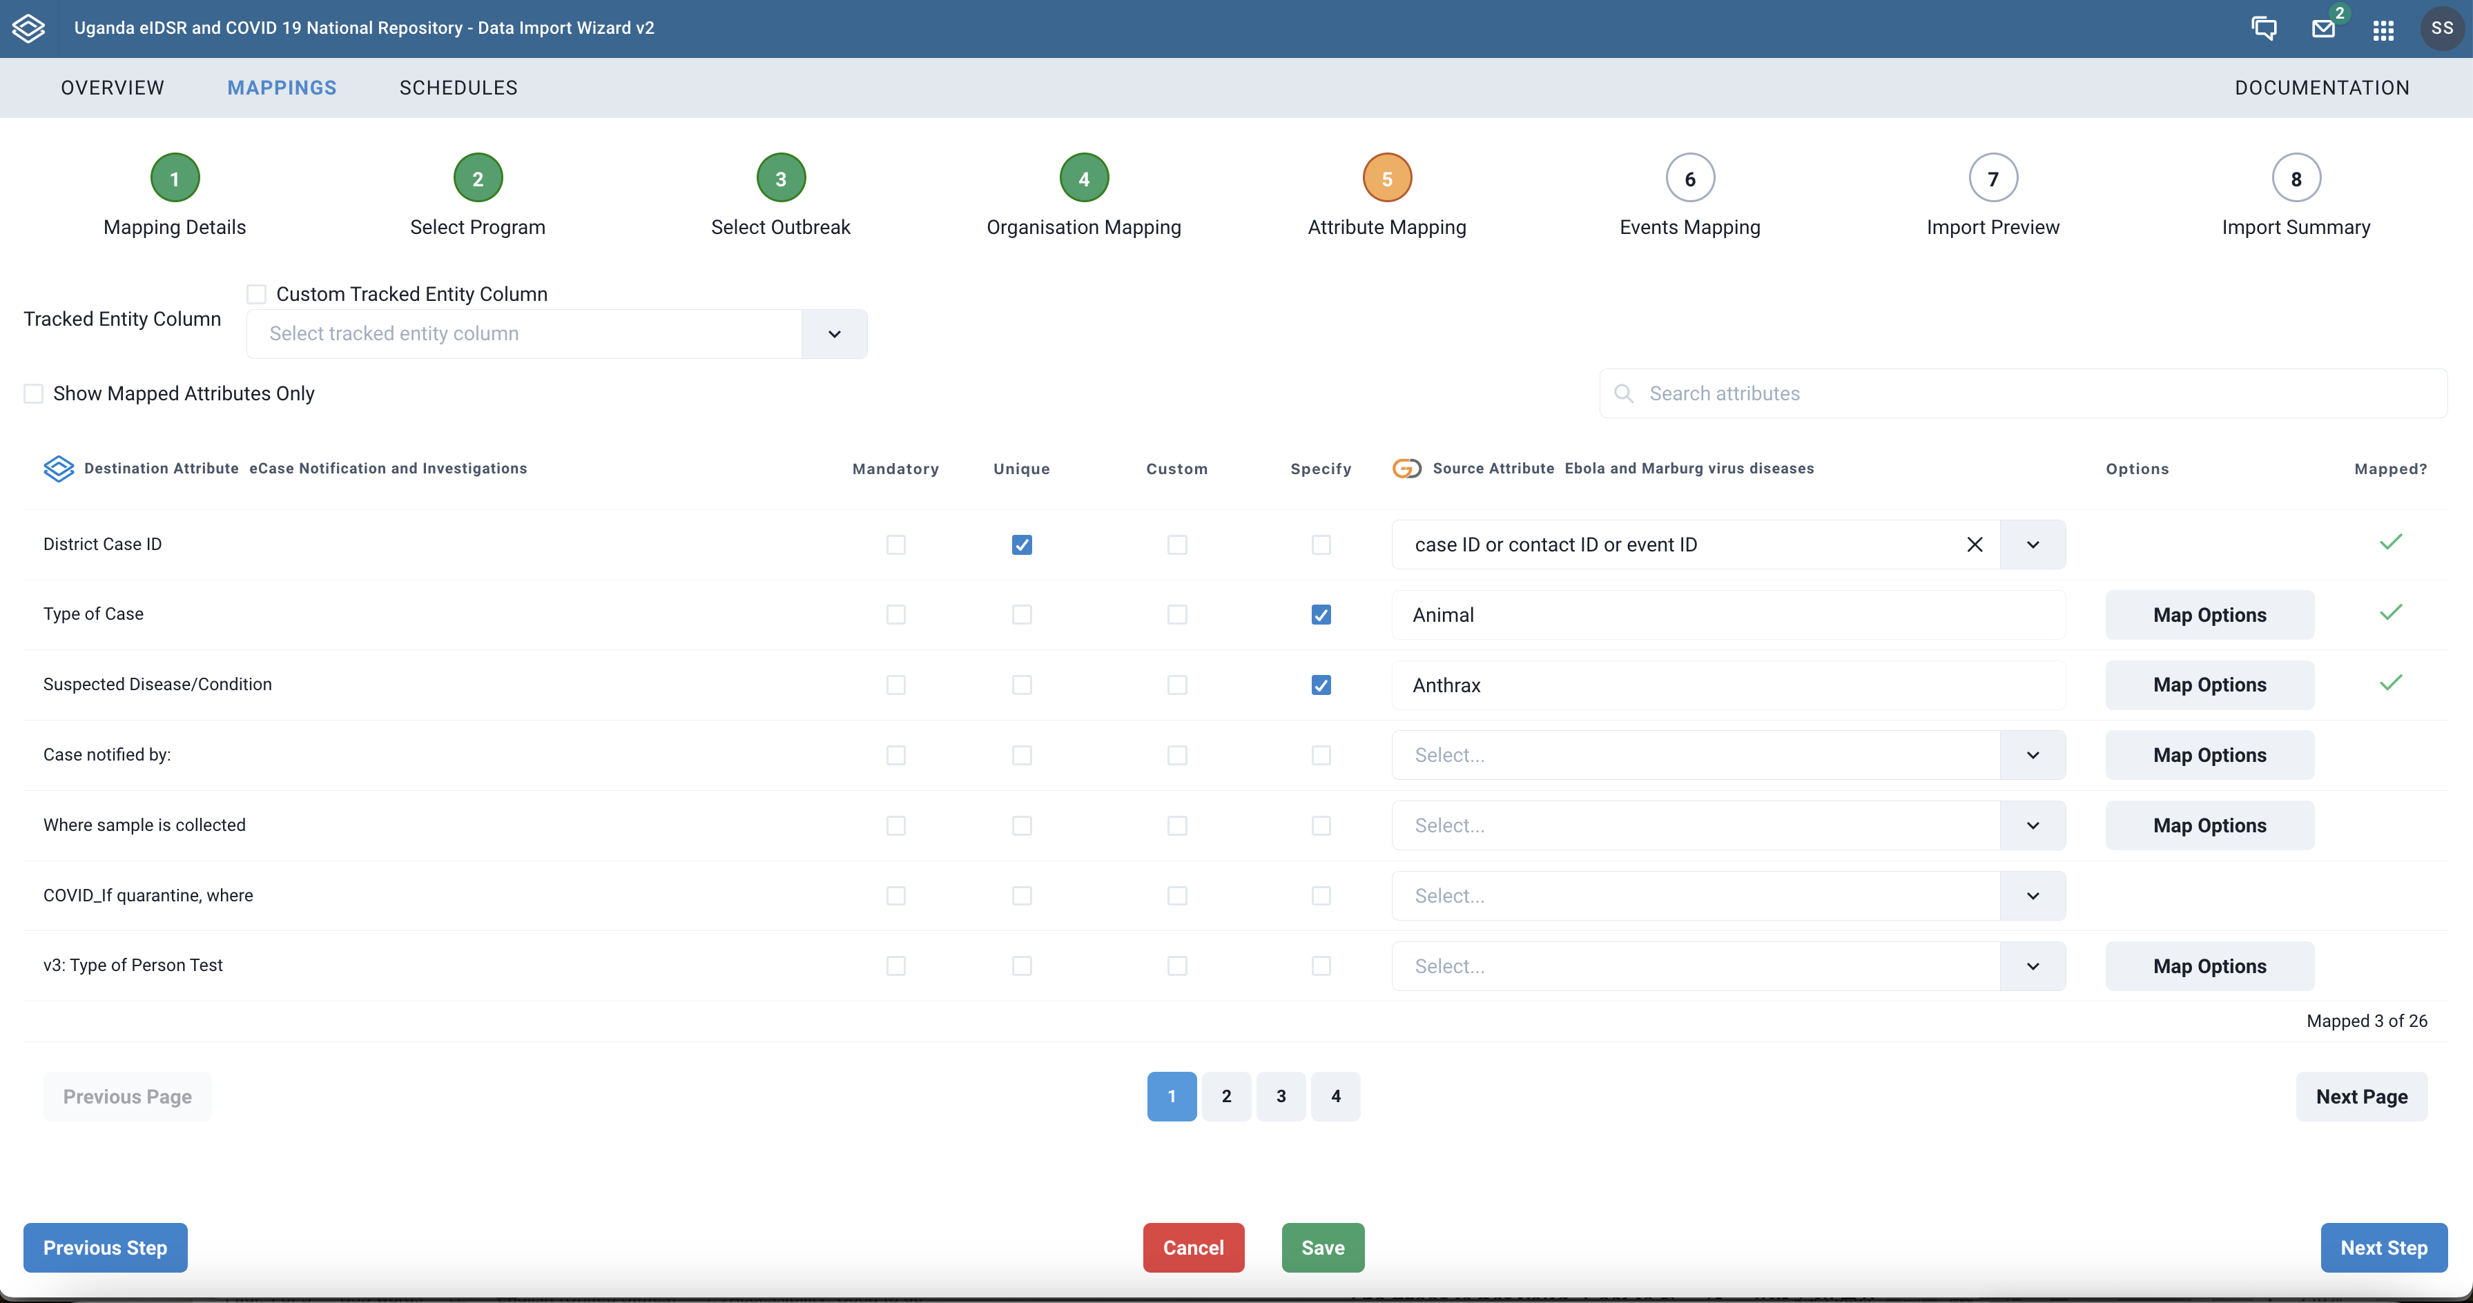
Task: Uncheck Unique for District Case ID
Action: [x=1022, y=545]
